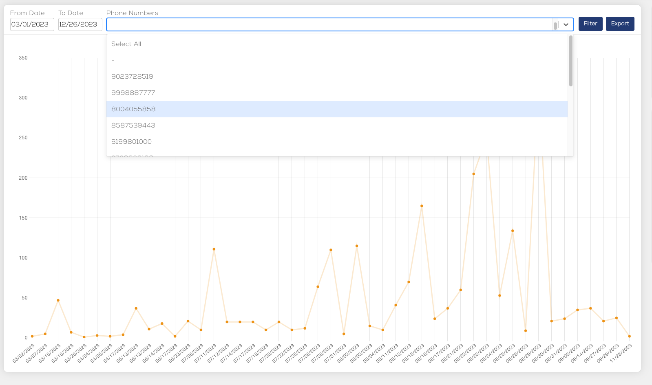Click the 08/15/2023 peak data point

pos(422,206)
